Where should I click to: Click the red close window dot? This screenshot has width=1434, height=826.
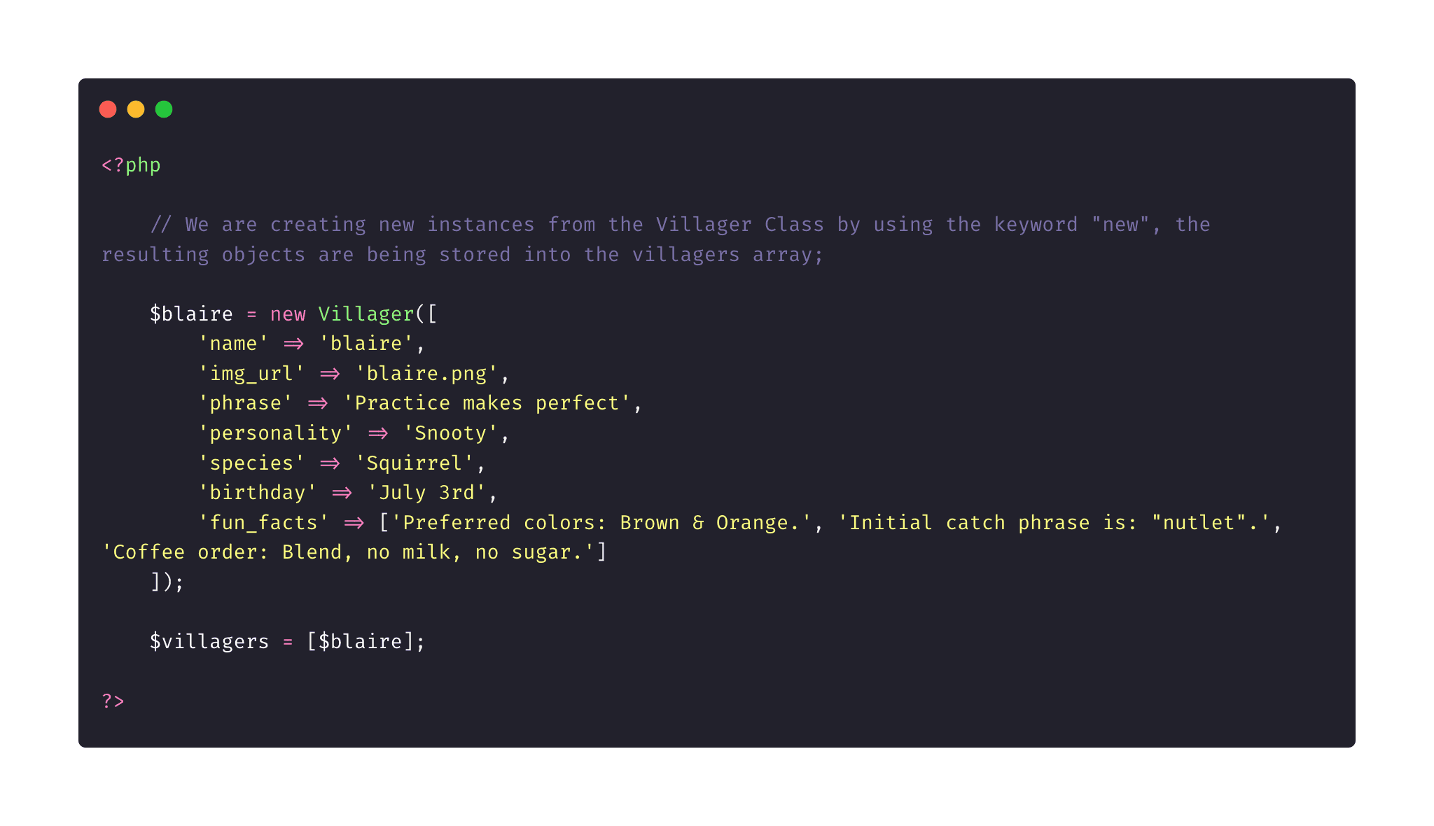[x=108, y=109]
